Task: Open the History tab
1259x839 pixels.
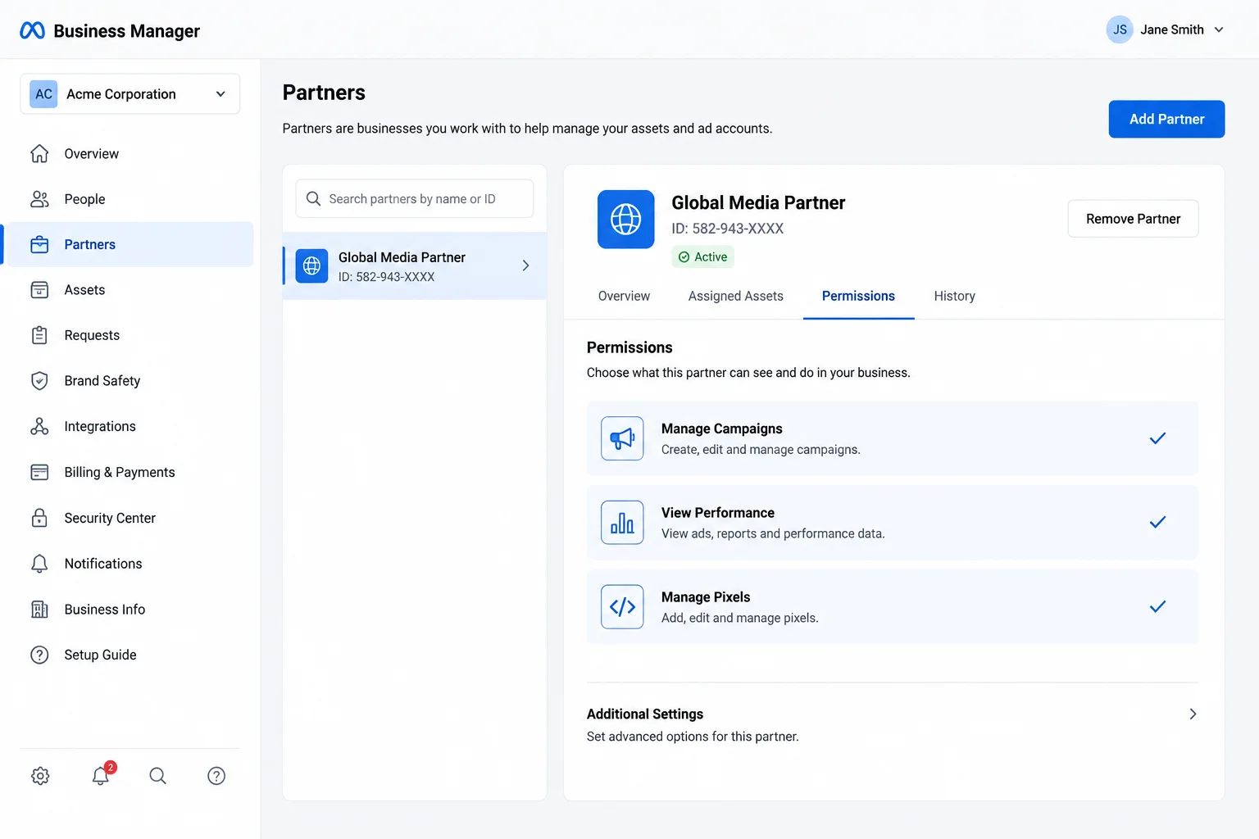Action: click(x=955, y=296)
